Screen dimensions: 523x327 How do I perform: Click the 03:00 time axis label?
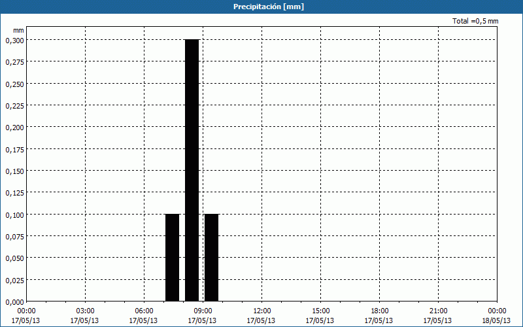point(85,311)
